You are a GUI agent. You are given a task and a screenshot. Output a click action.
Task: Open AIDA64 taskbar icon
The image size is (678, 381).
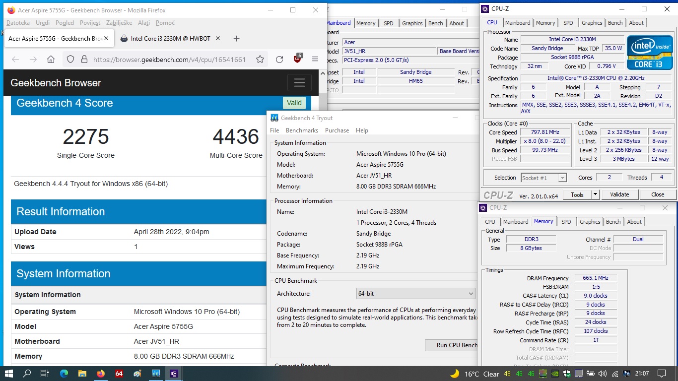[x=119, y=374]
